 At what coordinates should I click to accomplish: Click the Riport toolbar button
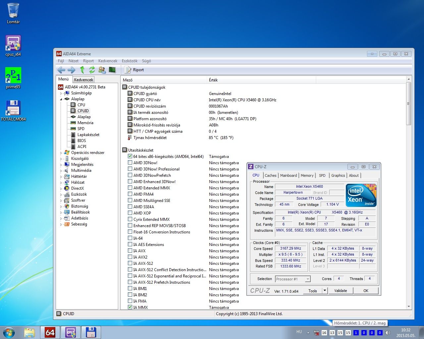[x=134, y=70]
